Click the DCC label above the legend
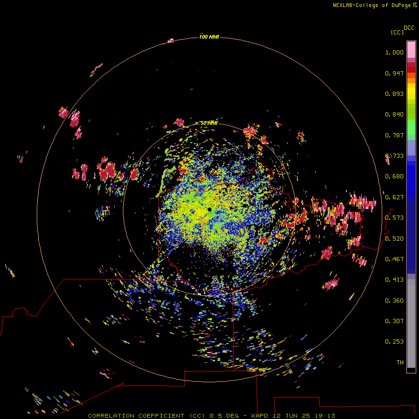 tap(409, 28)
